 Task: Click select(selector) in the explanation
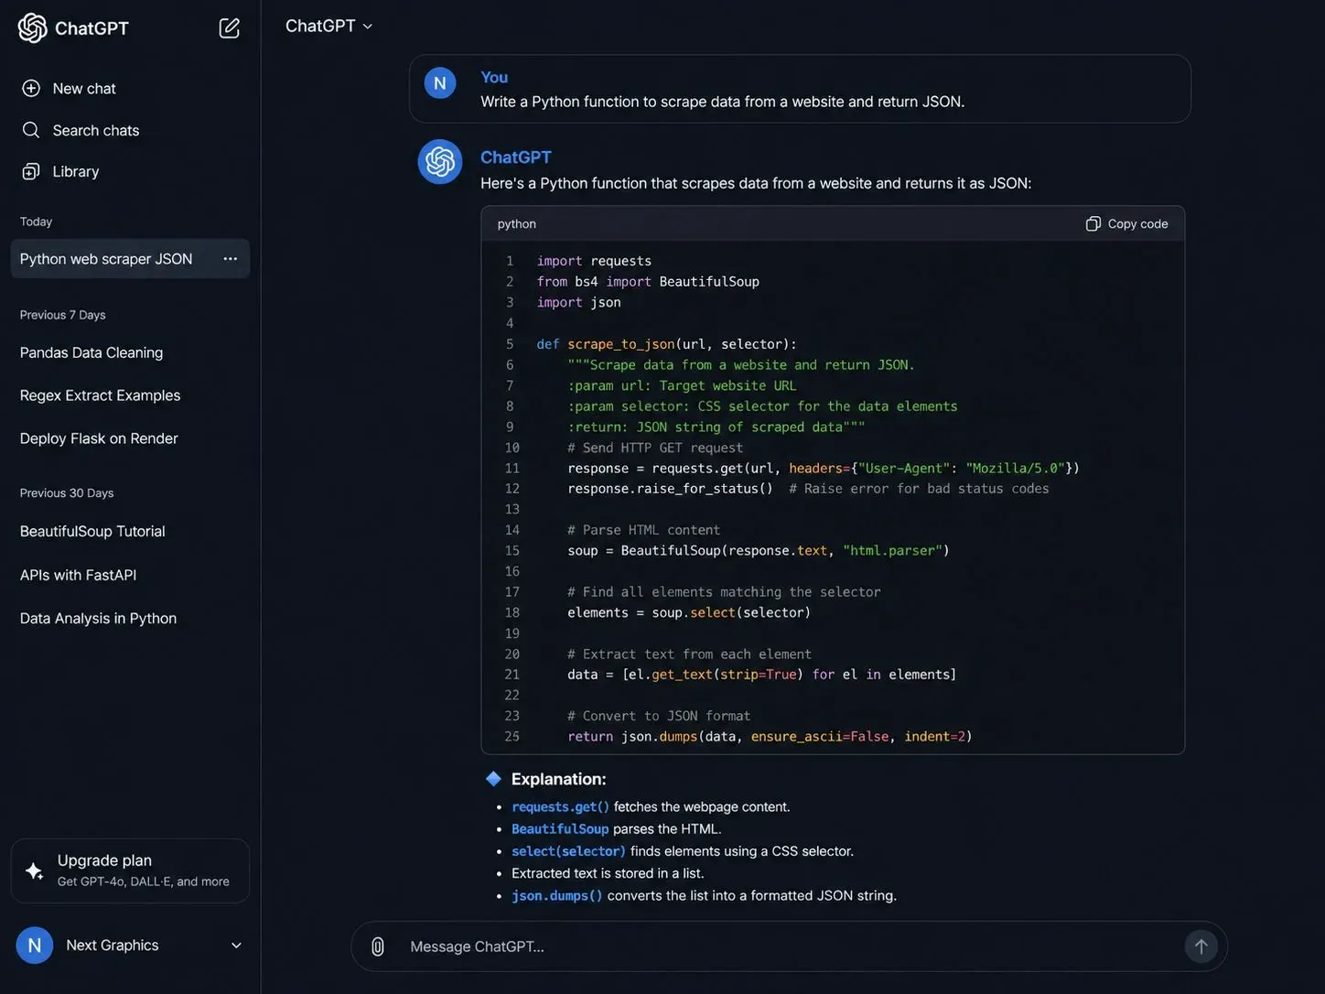click(x=568, y=851)
